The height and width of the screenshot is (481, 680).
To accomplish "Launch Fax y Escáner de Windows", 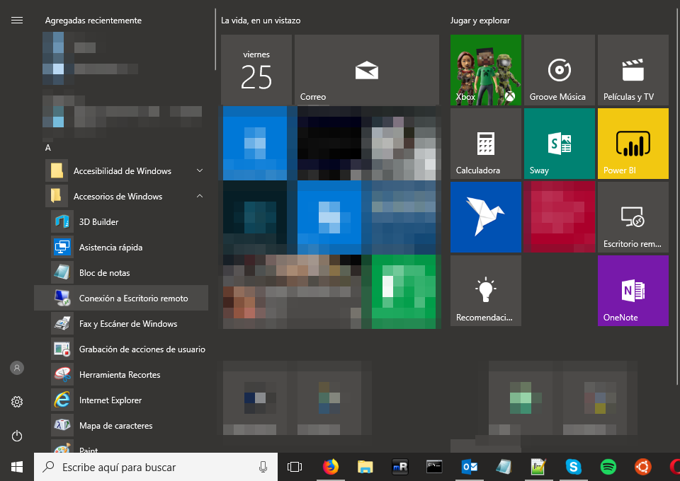I will point(121,324).
